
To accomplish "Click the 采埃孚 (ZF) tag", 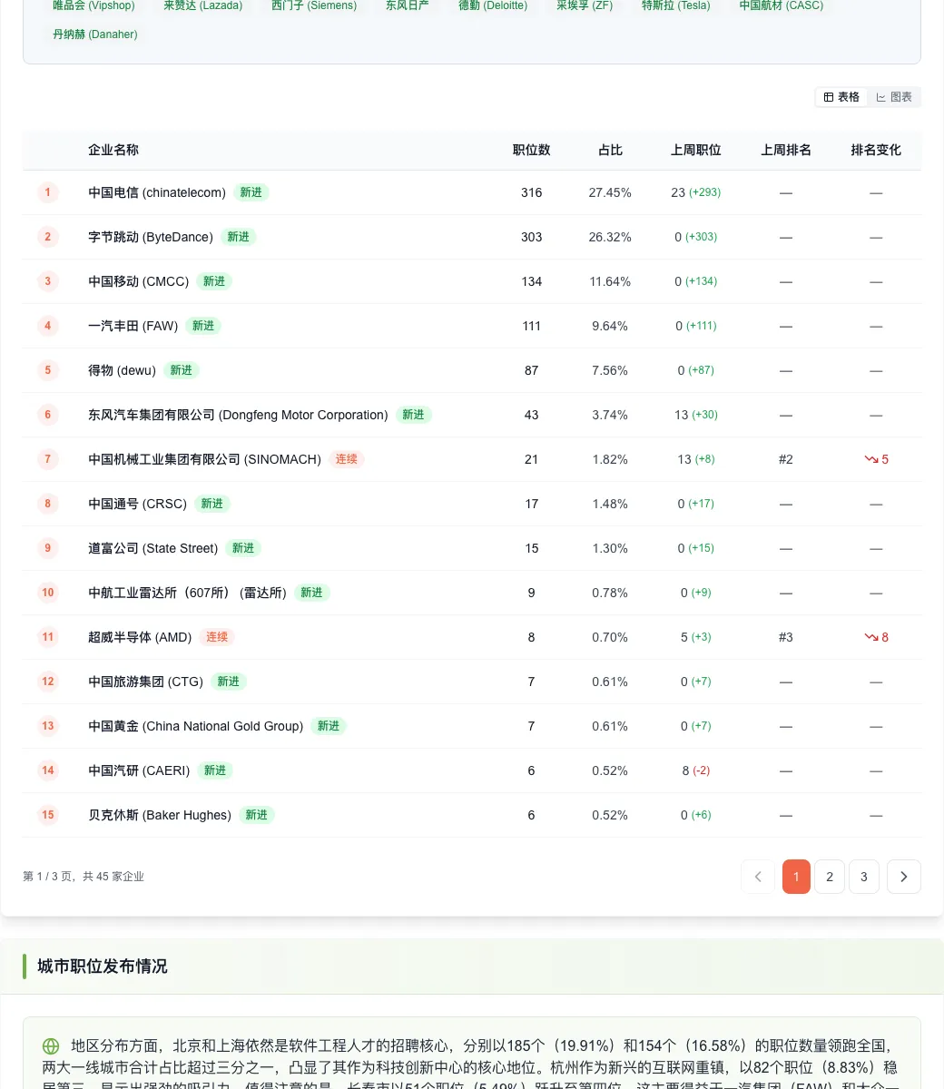I will tap(585, 5).
